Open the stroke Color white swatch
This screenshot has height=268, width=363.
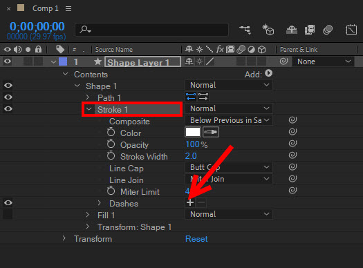193,132
